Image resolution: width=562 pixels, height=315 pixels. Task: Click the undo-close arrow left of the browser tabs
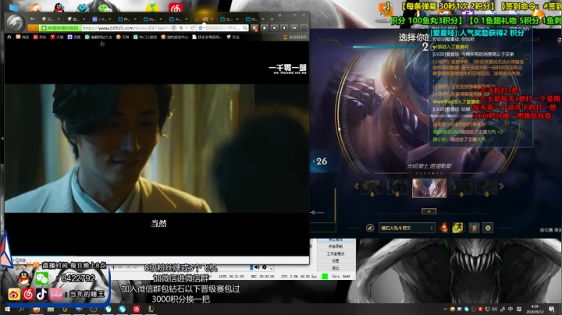point(33,19)
